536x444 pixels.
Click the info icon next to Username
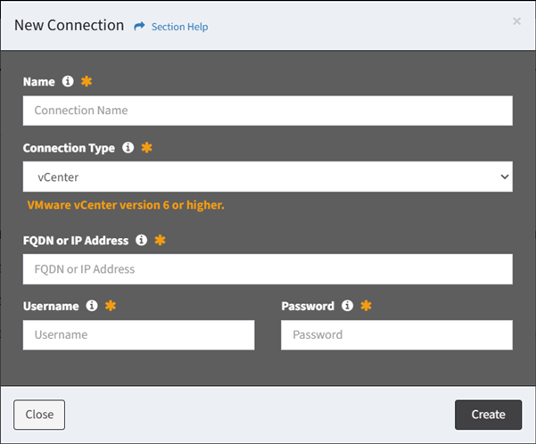coord(91,306)
